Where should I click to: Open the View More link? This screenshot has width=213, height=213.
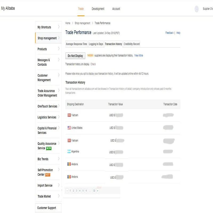(139, 55)
